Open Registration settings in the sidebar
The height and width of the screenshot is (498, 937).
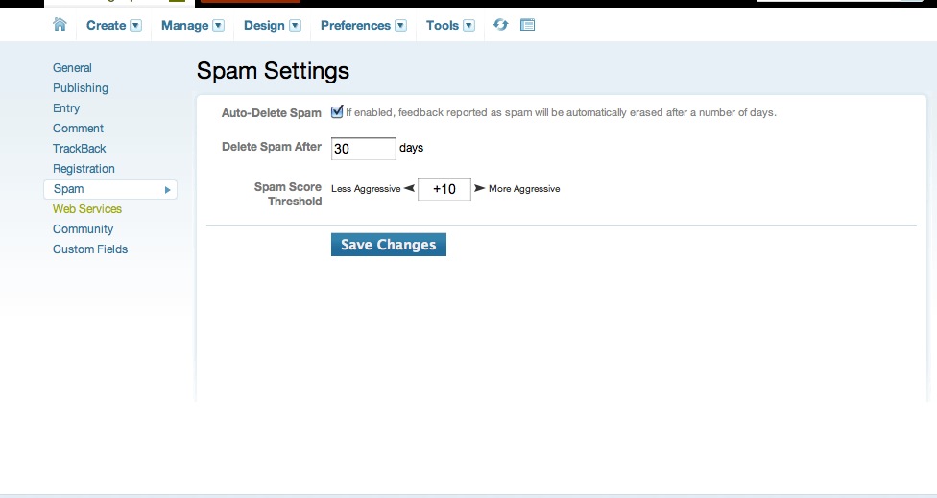[84, 169]
